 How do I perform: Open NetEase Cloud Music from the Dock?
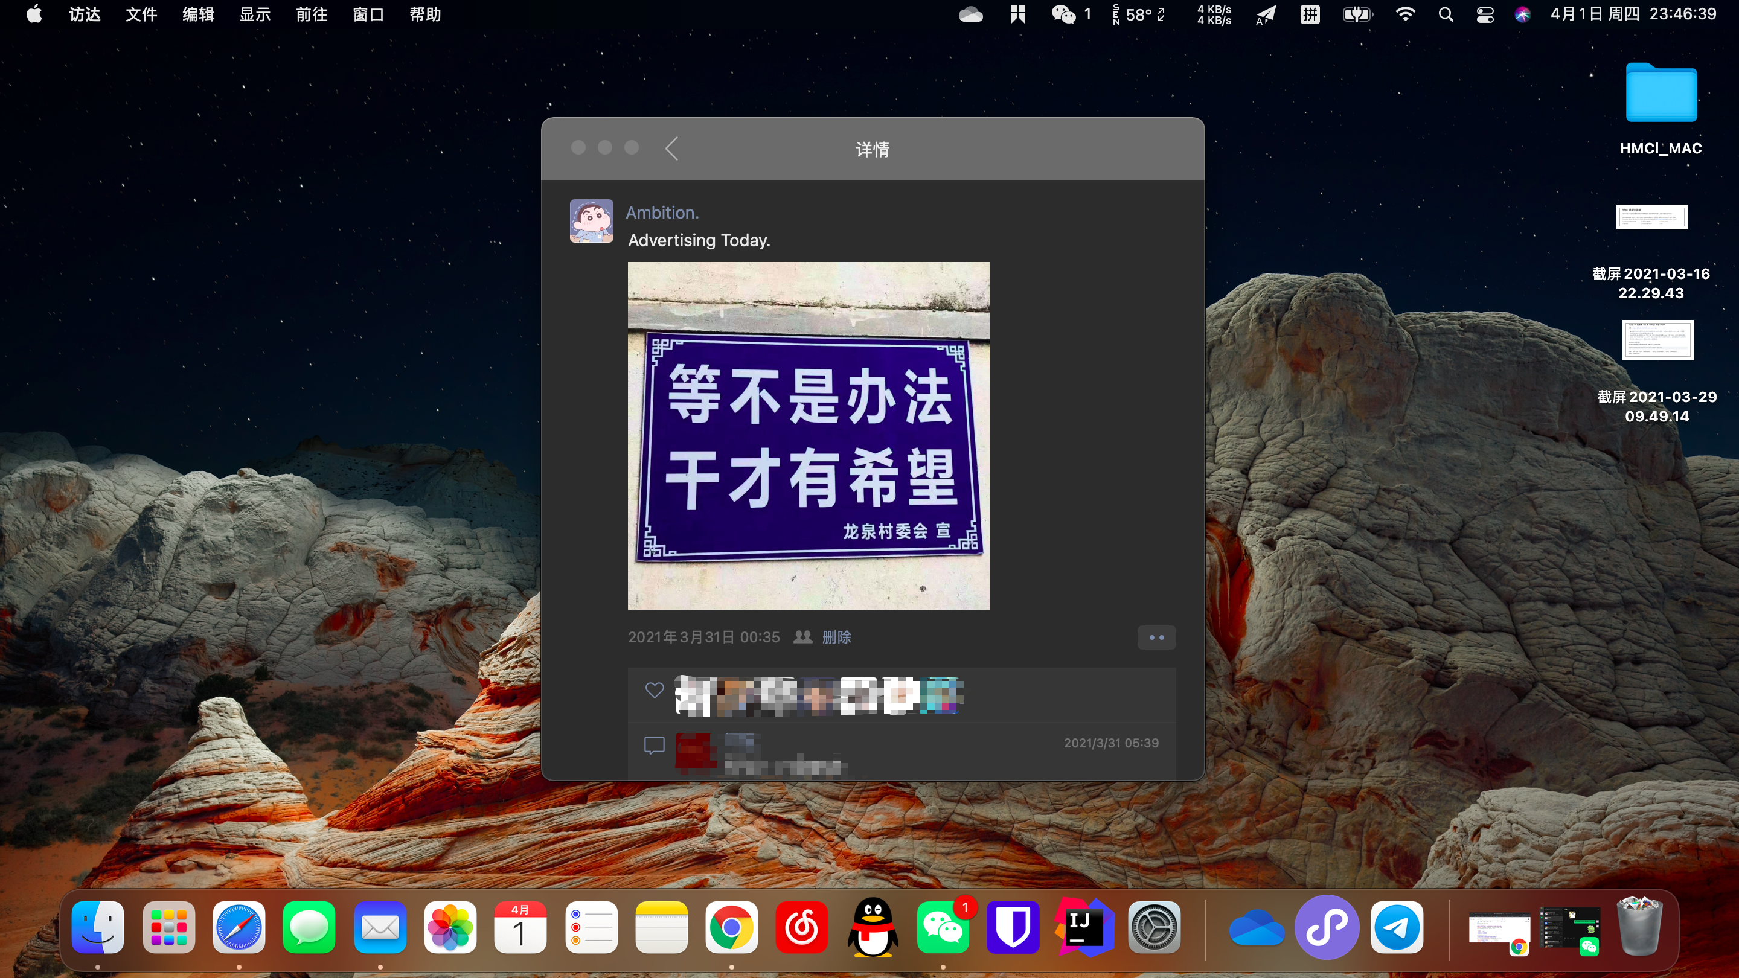coord(802,927)
